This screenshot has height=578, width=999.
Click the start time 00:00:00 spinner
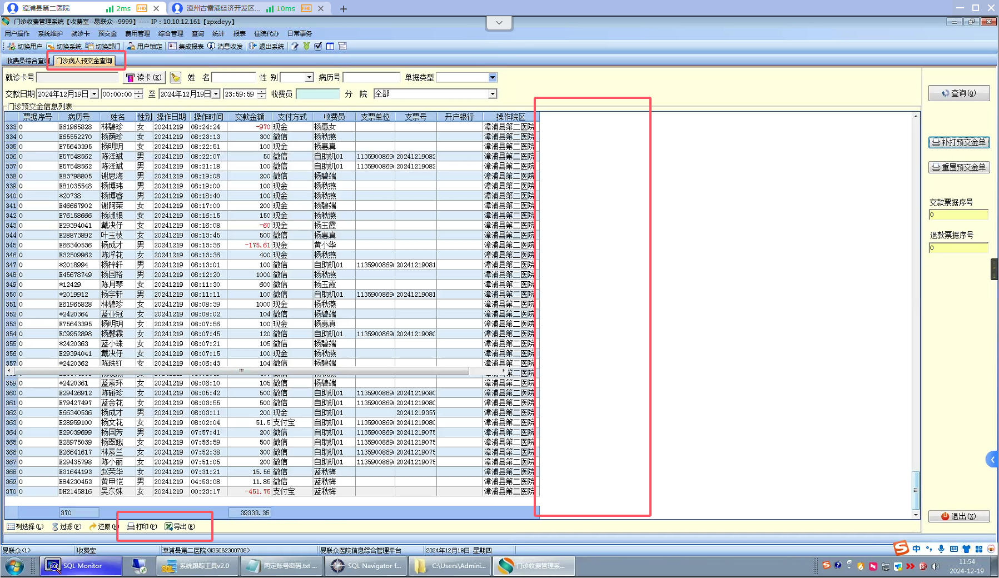138,94
